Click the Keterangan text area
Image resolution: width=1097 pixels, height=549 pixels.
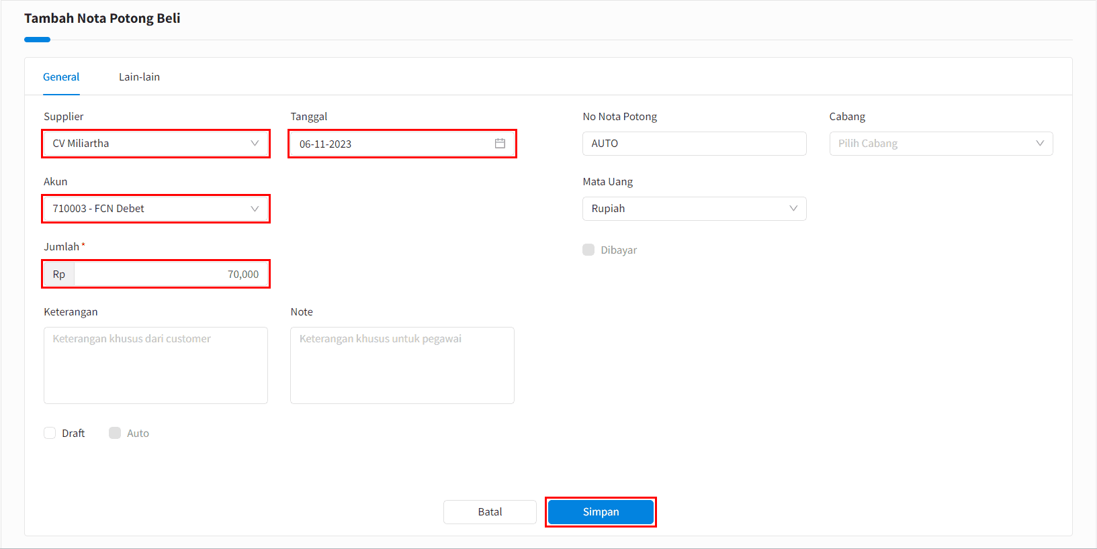pos(156,365)
